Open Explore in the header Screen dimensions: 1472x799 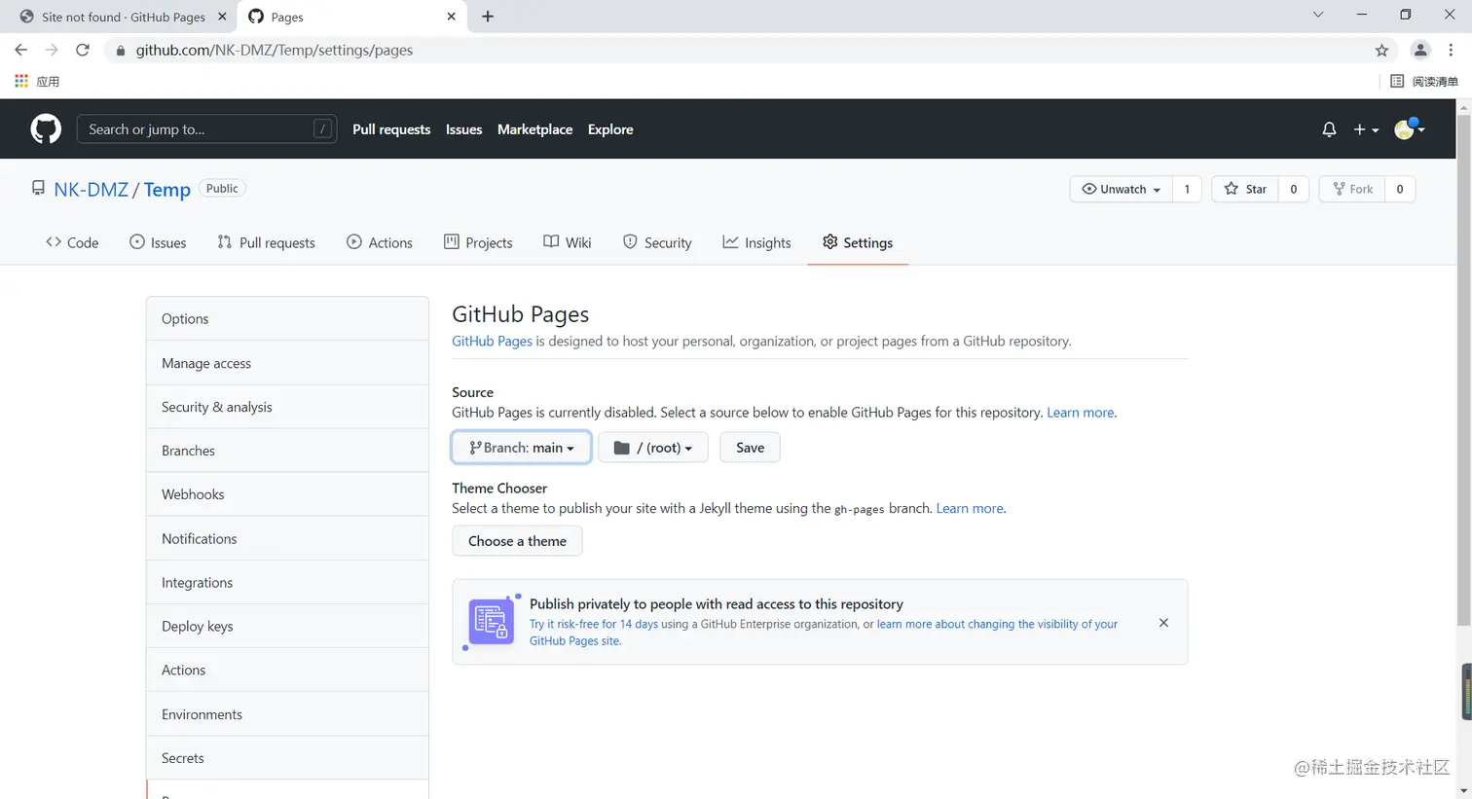coord(610,129)
